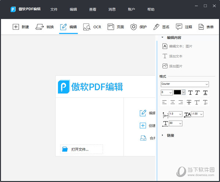Viewport: 220px width, 182px height.
Task: Open the 表单 (Form) tool
Action: [206, 27]
